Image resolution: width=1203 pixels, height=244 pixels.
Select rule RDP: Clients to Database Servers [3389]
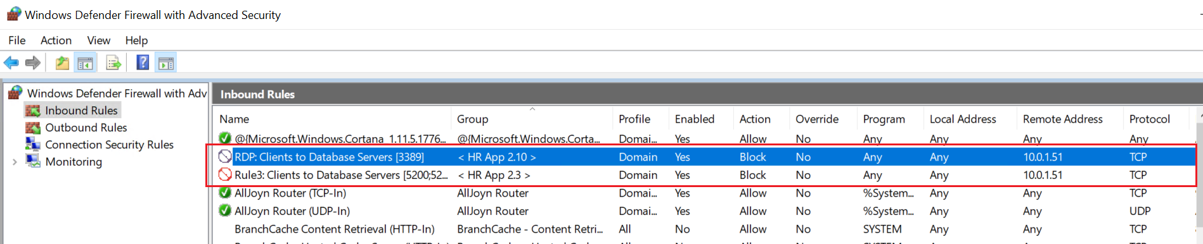pyautogui.click(x=330, y=157)
